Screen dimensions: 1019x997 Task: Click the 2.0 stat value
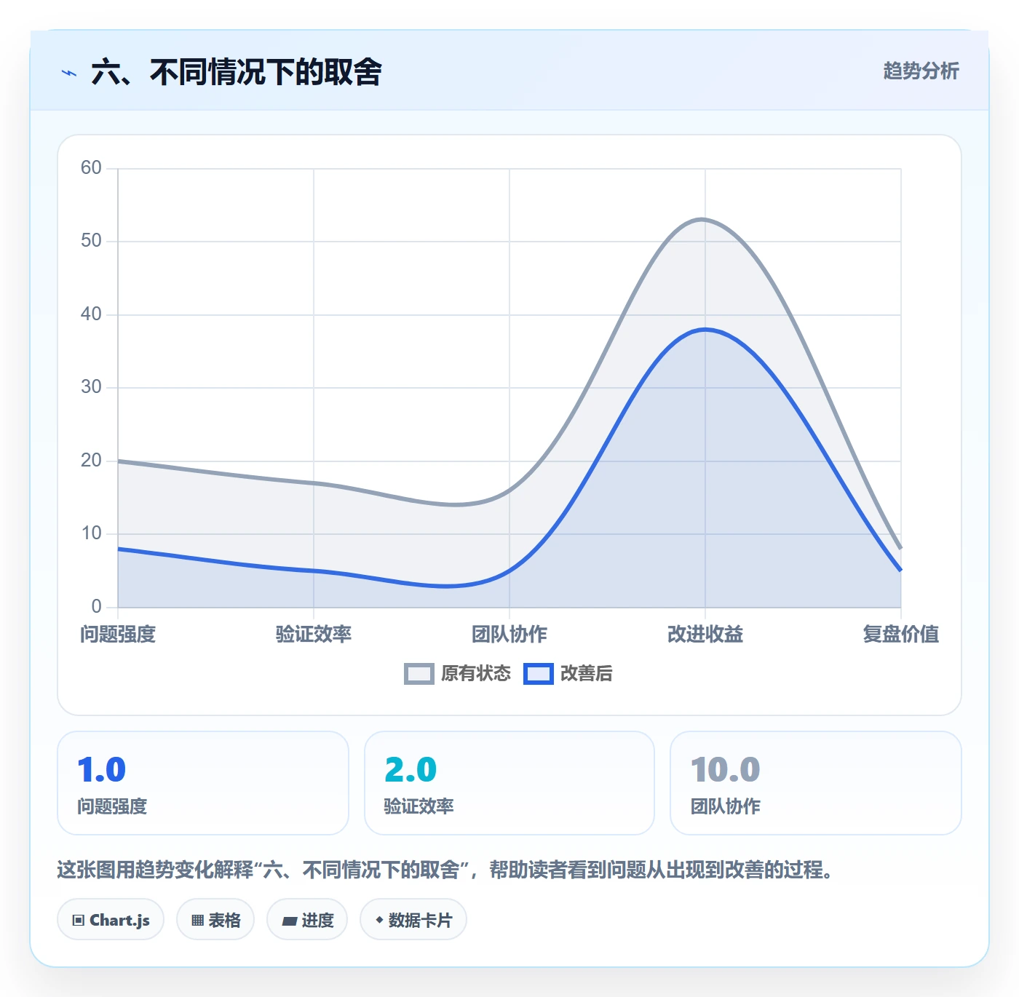tap(411, 770)
